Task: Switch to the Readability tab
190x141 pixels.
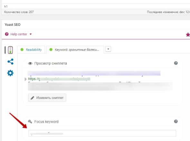Action: [31, 50]
